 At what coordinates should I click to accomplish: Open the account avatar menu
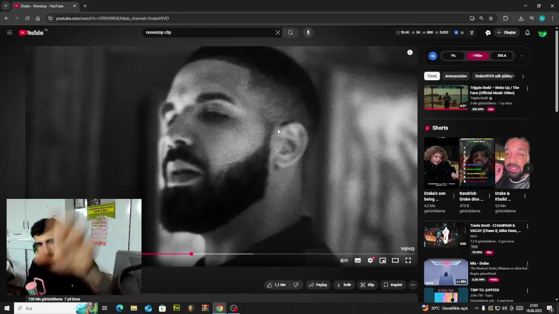(x=542, y=33)
